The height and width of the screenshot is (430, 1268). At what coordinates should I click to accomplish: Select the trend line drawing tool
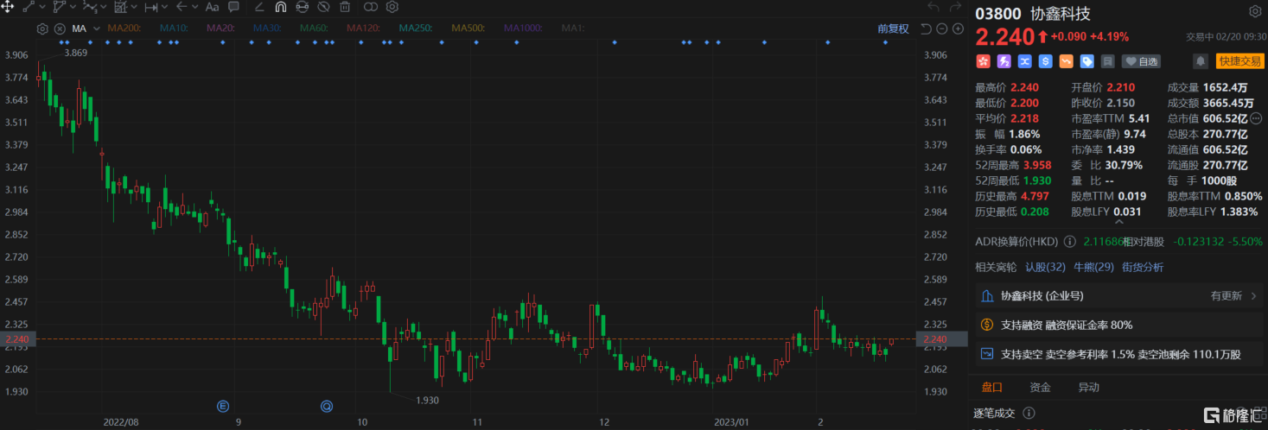29,7
